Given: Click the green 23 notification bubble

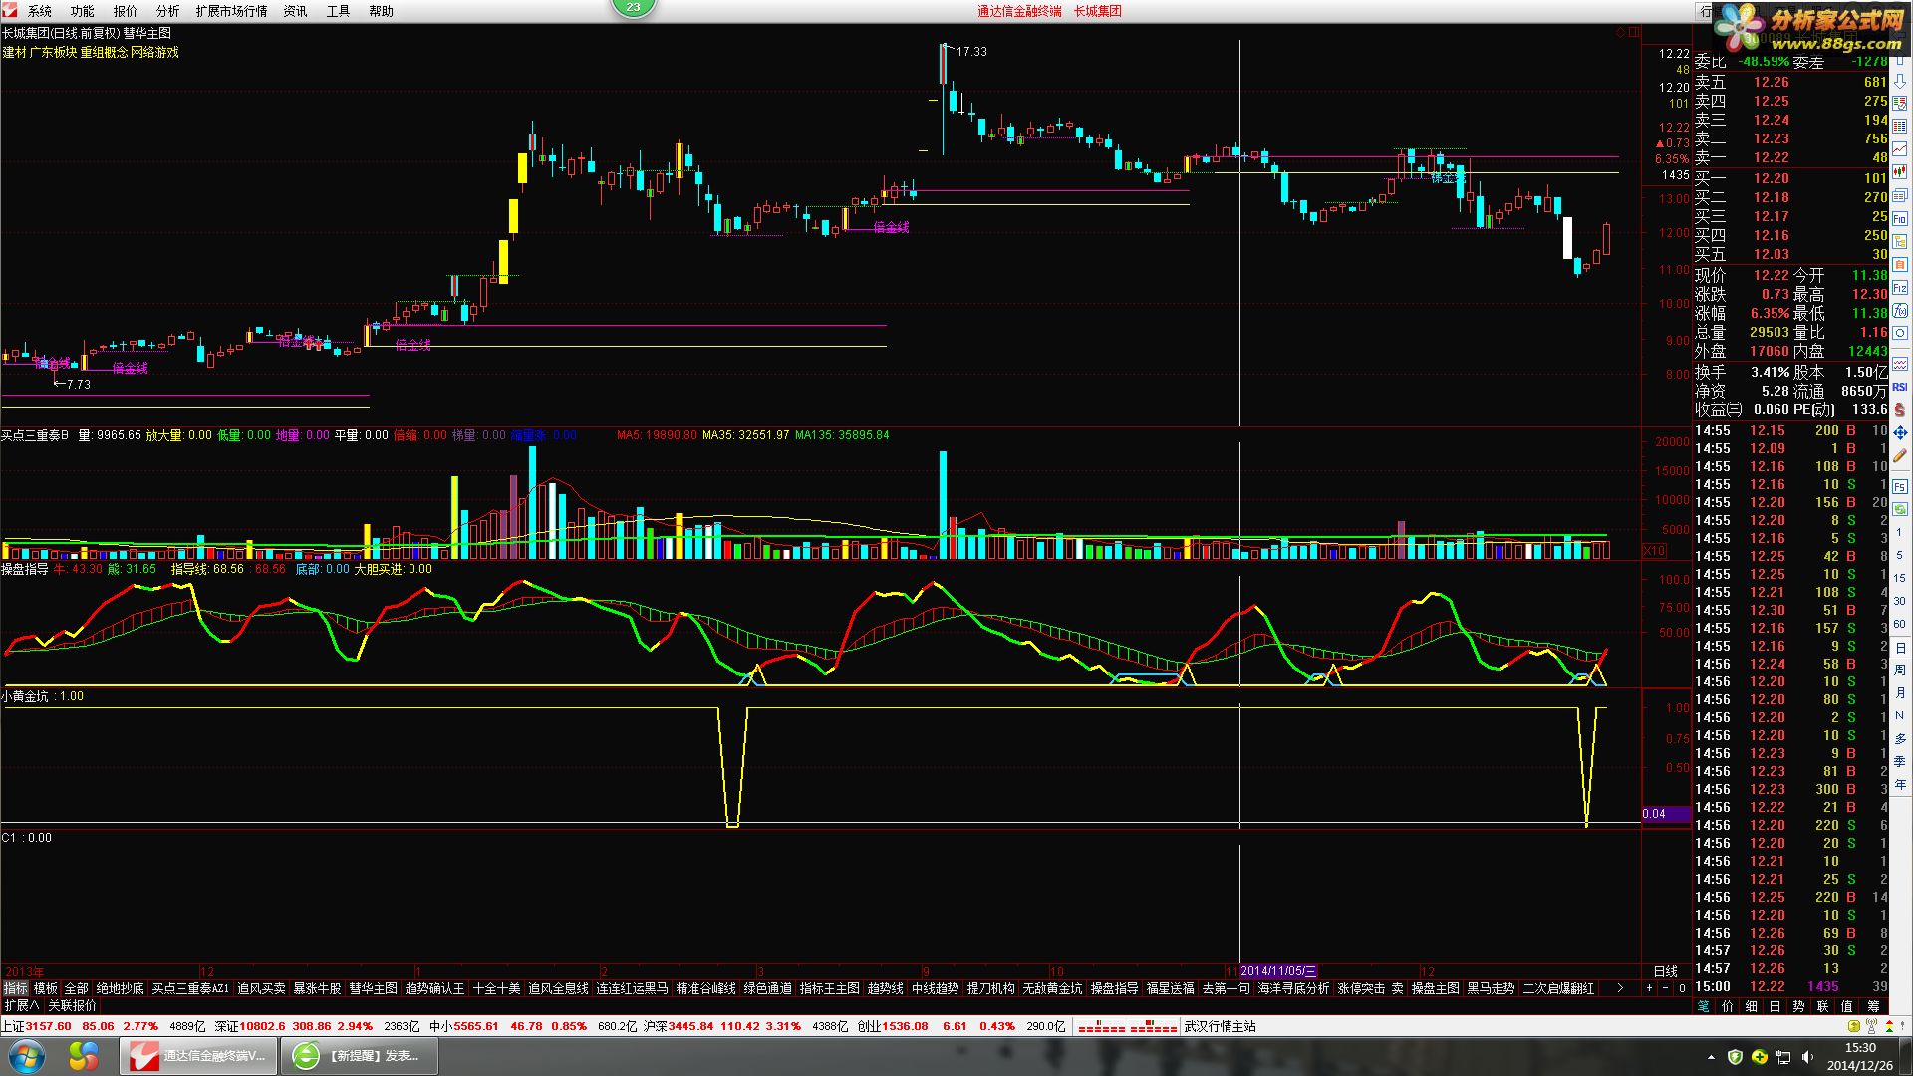Looking at the screenshot, I should 634,7.
